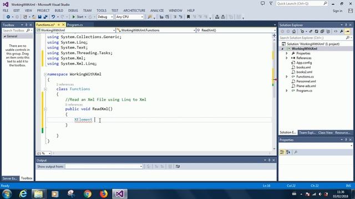The width and height of the screenshot is (355, 199).
Task: Click the notifications flag filter icon
Action: point(271,3)
